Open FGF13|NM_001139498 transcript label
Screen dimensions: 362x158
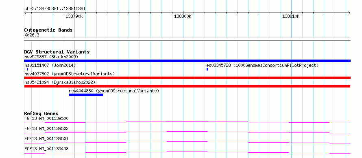point(46,149)
